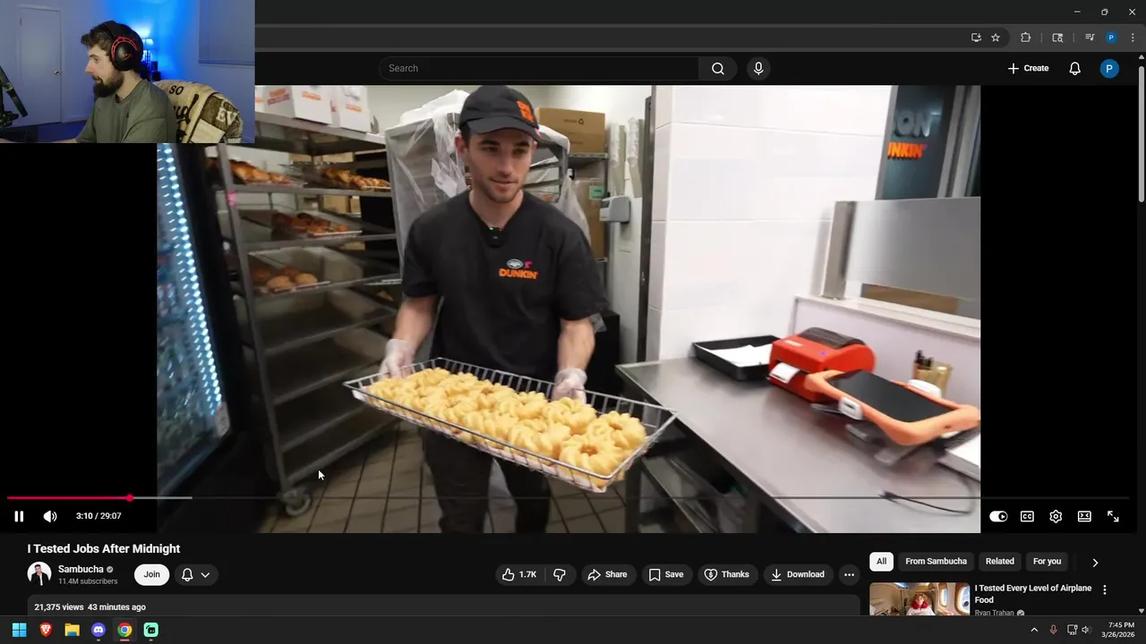The width and height of the screenshot is (1146, 644).
Task: Mute the video using the speaker icon
Action: pyautogui.click(x=50, y=516)
